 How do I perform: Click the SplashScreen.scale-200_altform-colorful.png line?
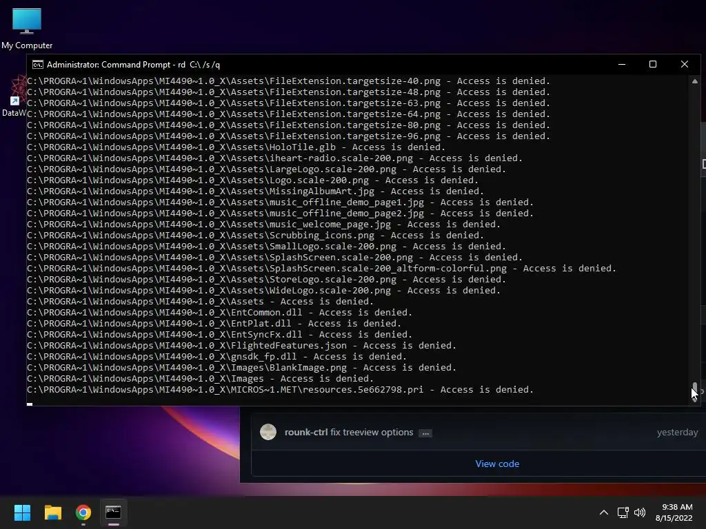[x=321, y=269]
